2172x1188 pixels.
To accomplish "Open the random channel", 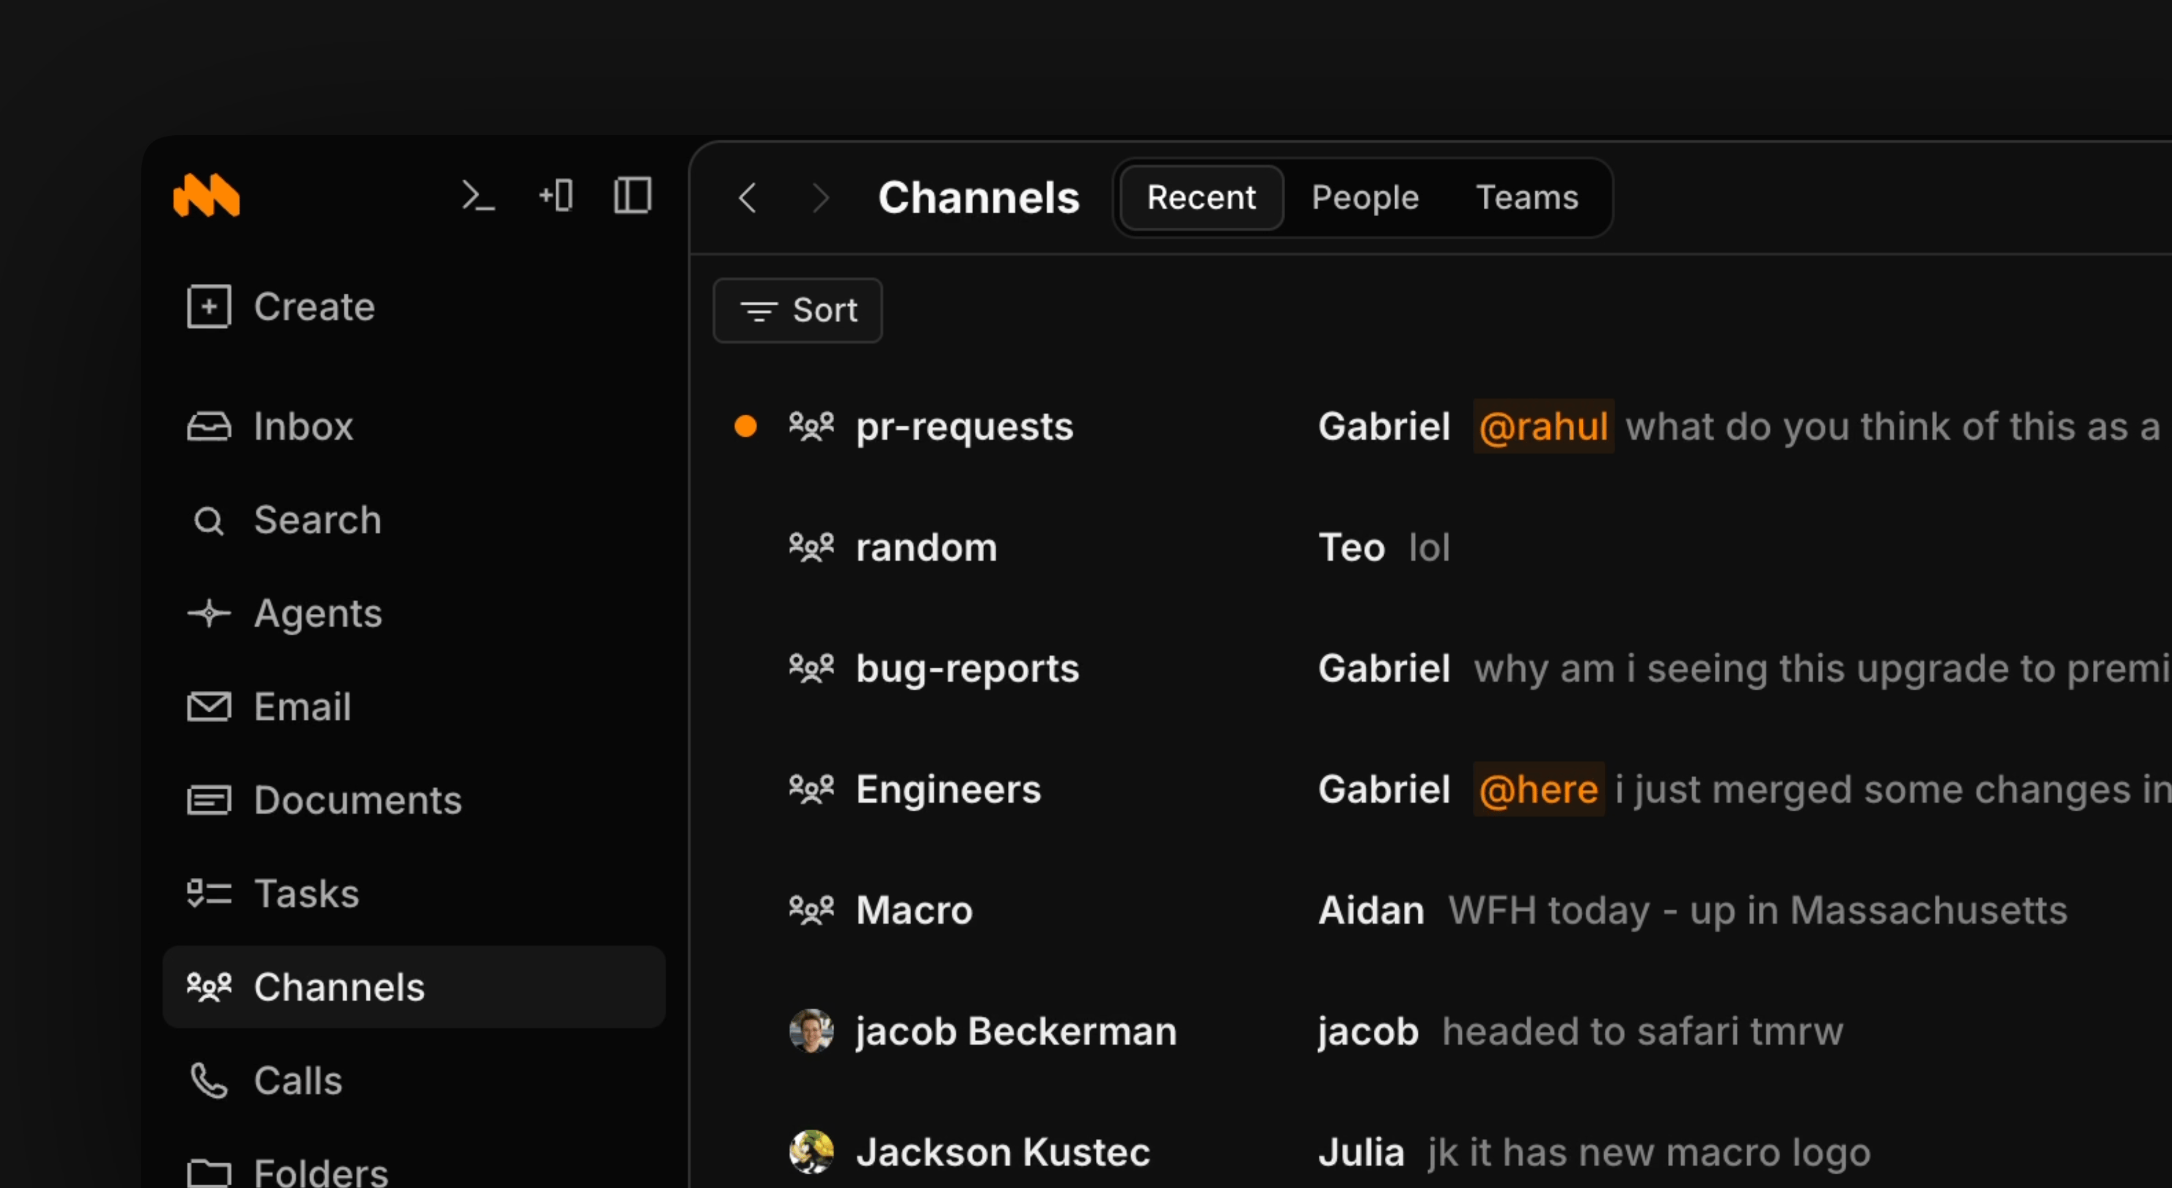I will click(x=926, y=548).
